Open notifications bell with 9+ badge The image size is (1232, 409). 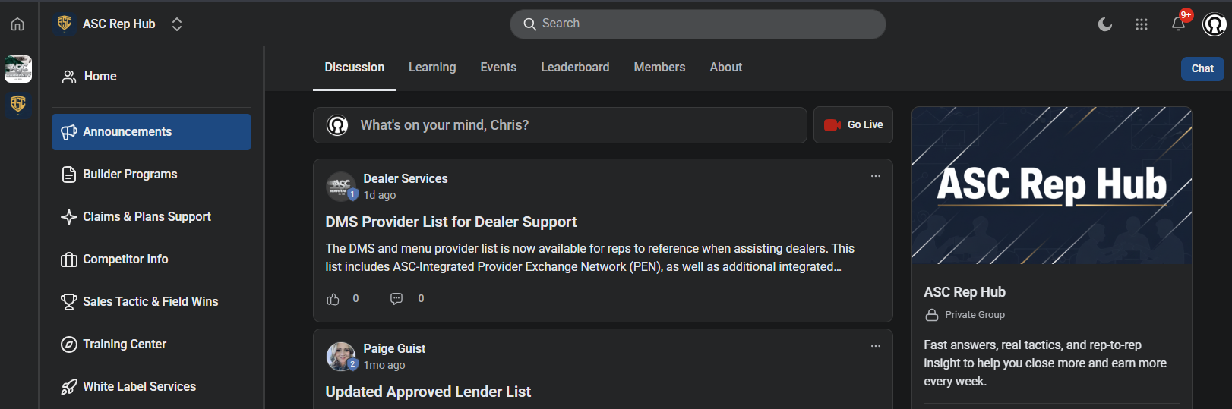pos(1178,24)
